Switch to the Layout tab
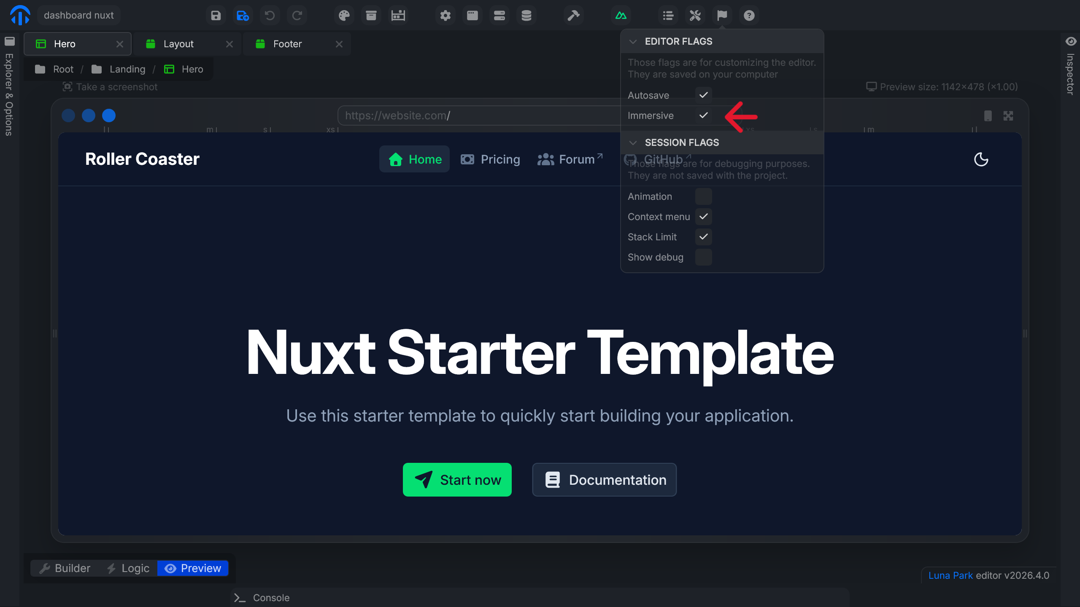Image resolution: width=1080 pixels, height=607 pixels. [187, 44]
